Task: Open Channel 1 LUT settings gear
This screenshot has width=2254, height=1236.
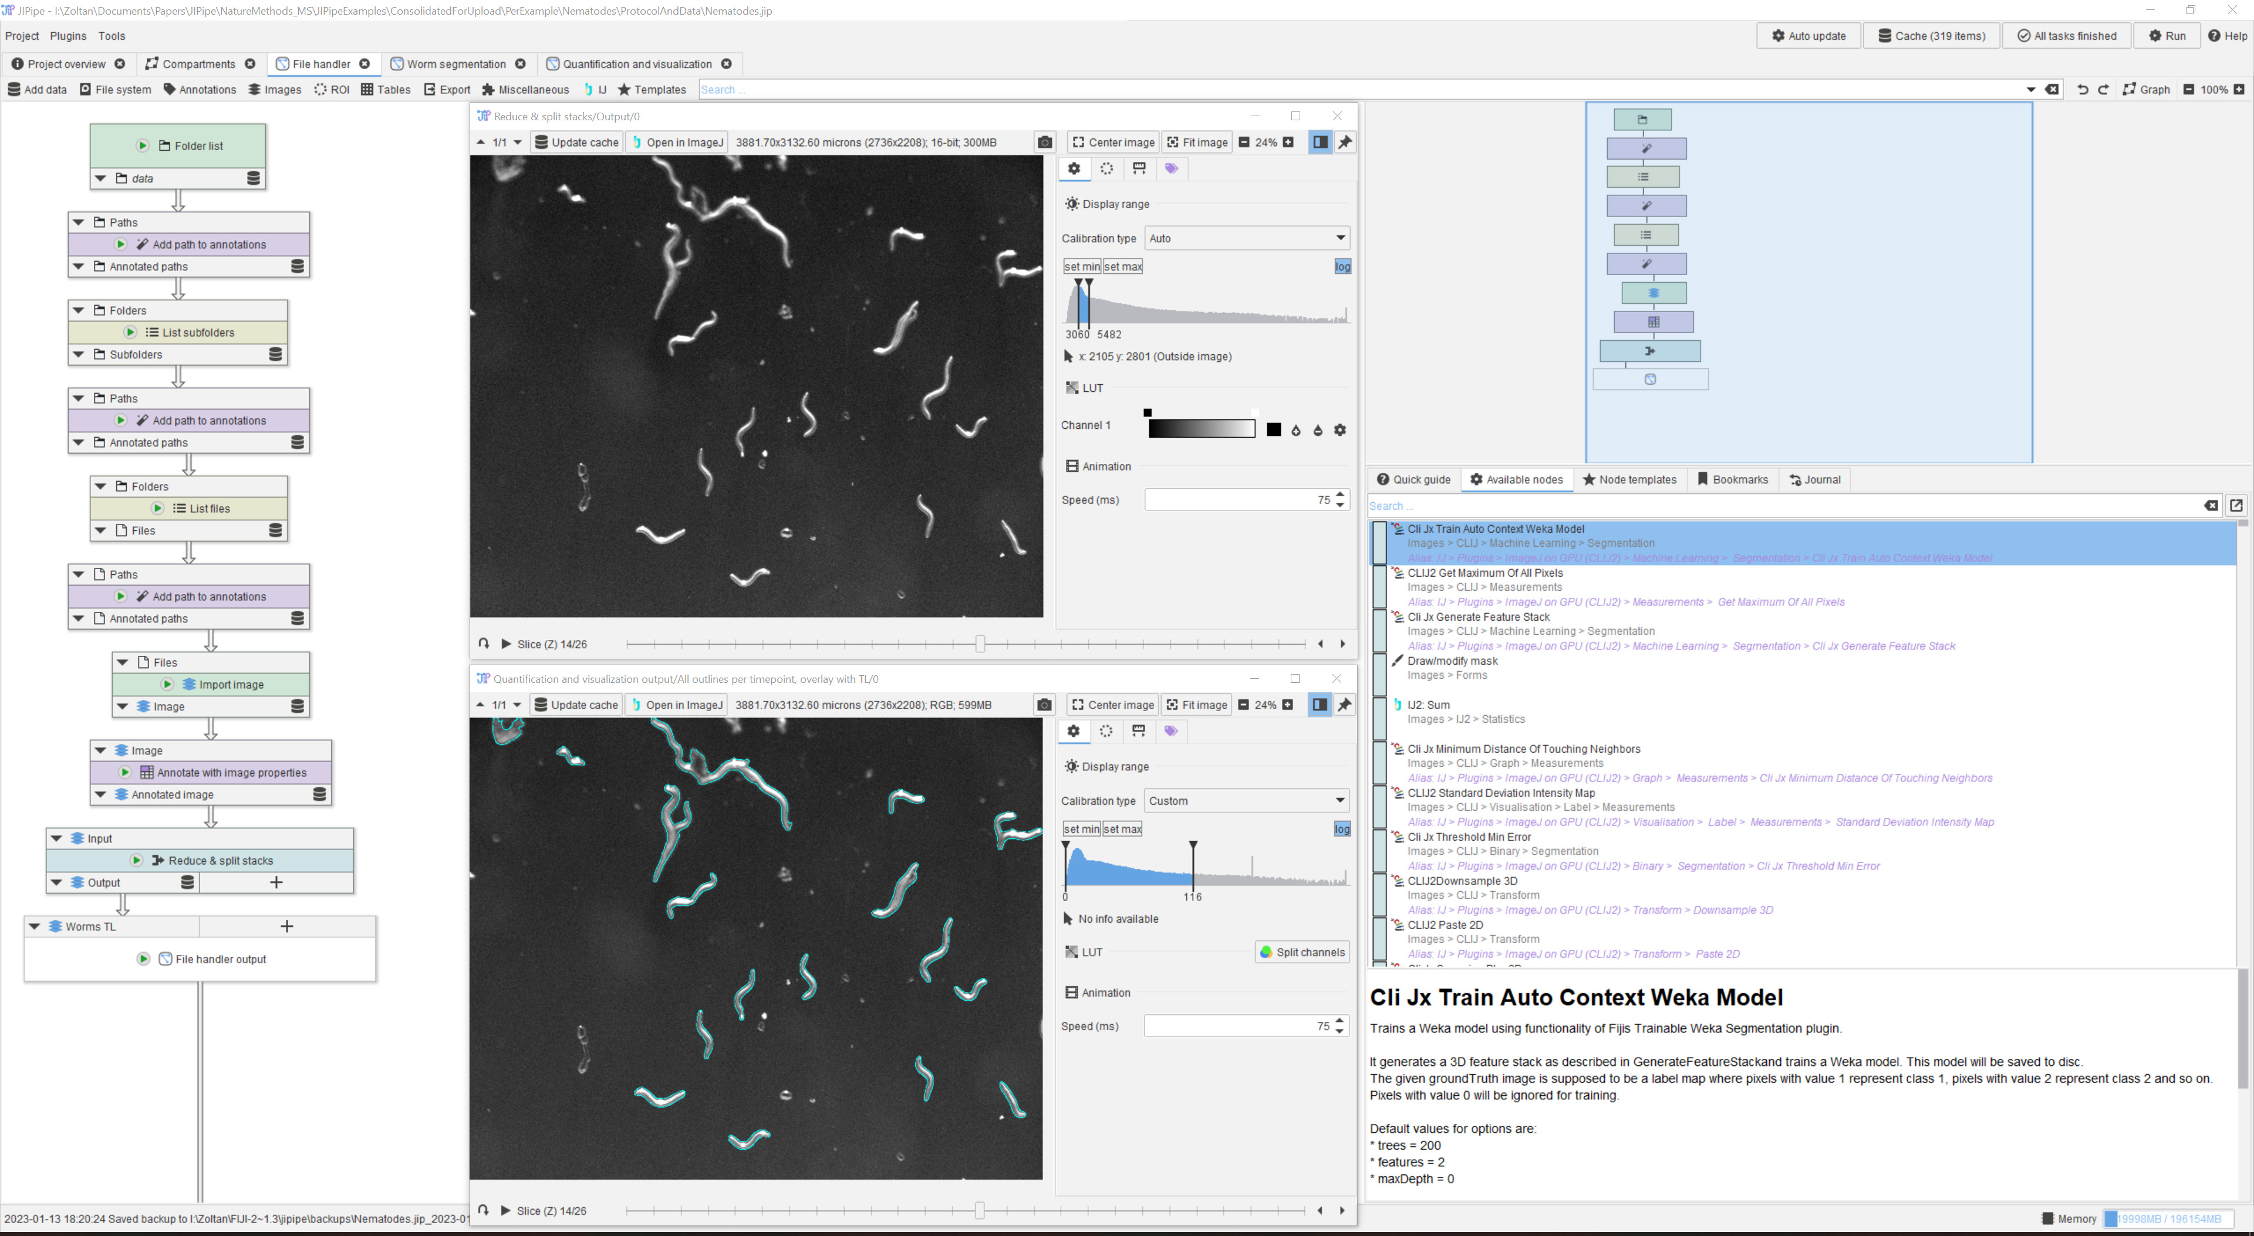Action: (1339, 431)
